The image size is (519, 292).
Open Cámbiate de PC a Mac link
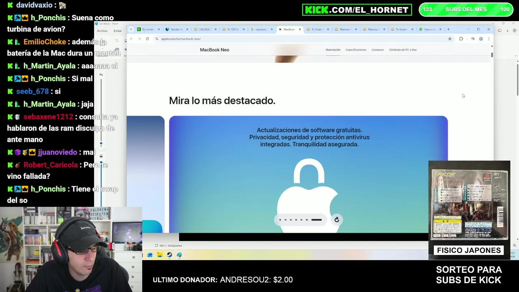pyautogui.click(x=403, y=50)
